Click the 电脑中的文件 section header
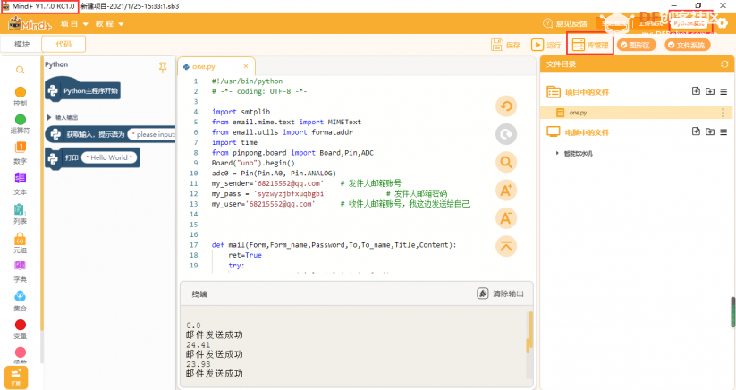This screenshot has width=736, height=390. point(587,132)
